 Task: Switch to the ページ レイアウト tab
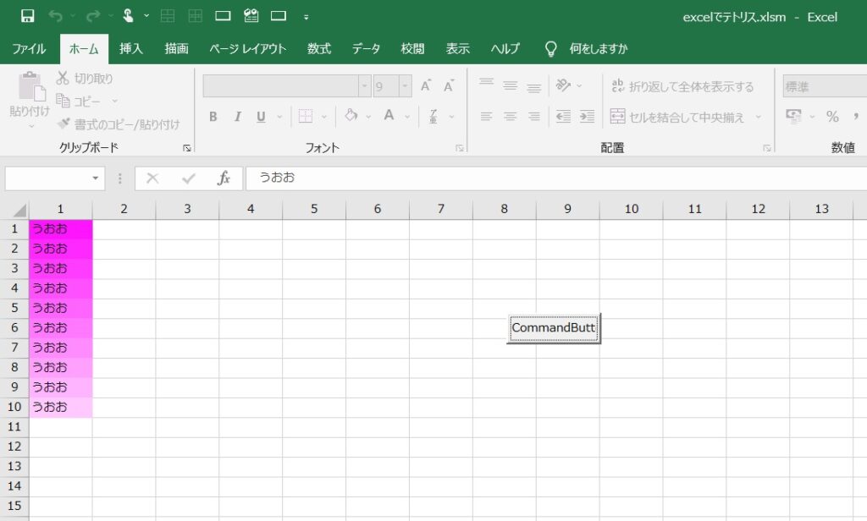(247, 48)
